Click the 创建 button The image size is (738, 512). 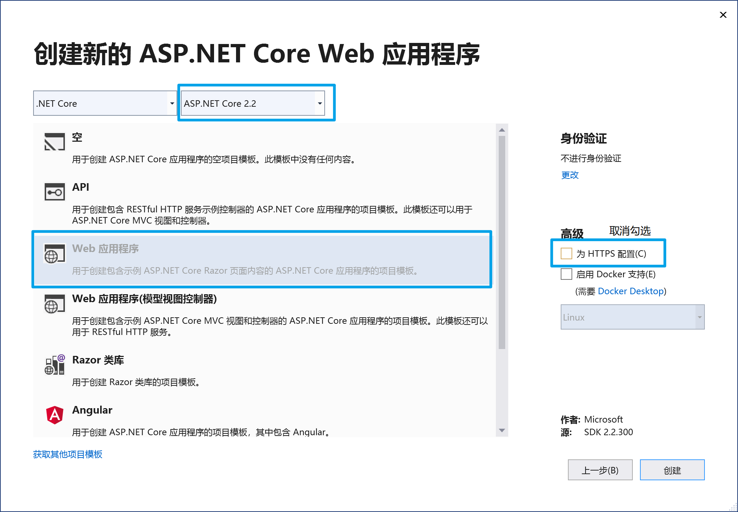pyautogui.click(x=672, y=470)
